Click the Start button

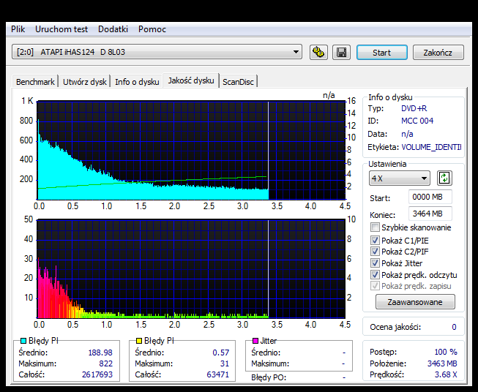[x=381, y=53]
